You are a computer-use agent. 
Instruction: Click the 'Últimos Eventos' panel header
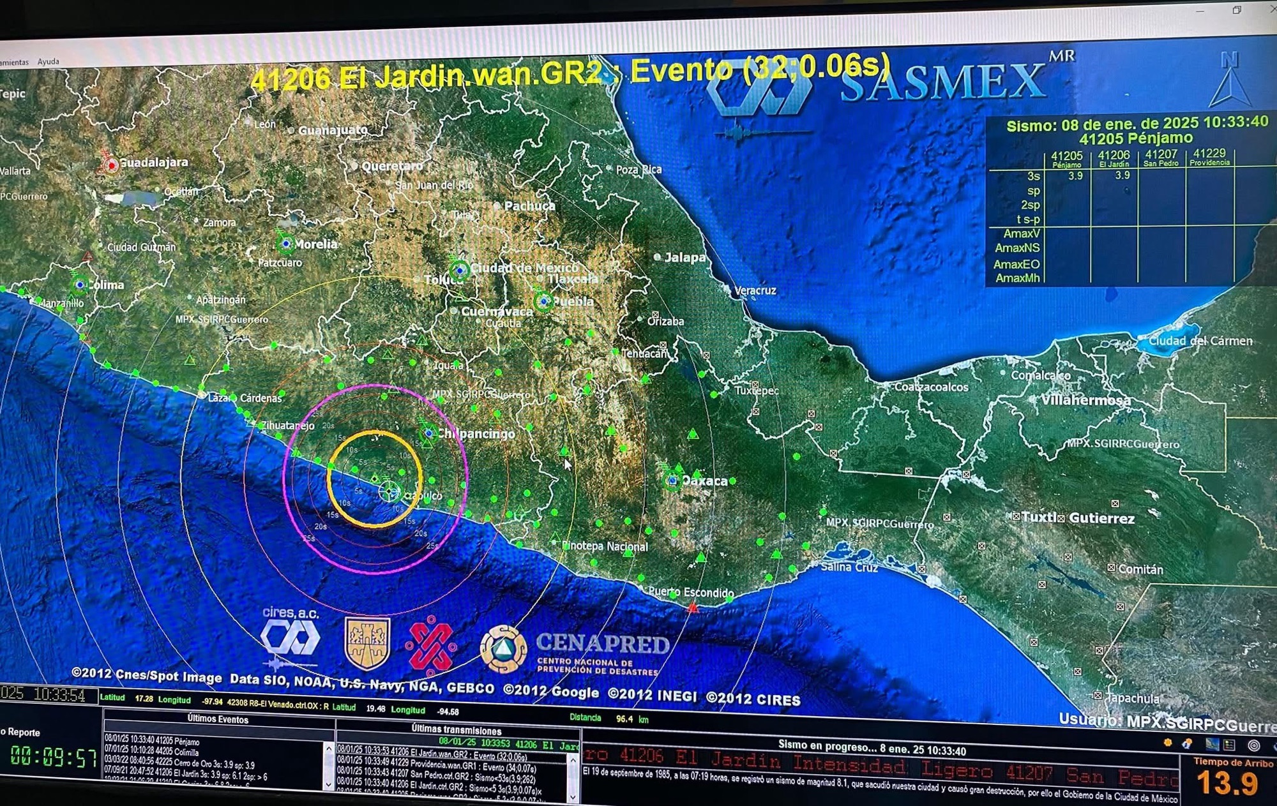coord(218,719)
